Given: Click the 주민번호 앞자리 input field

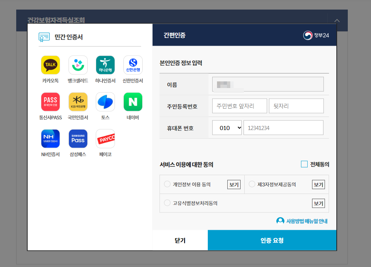Looking at the screenshot, I should click(x=239, y=106).
